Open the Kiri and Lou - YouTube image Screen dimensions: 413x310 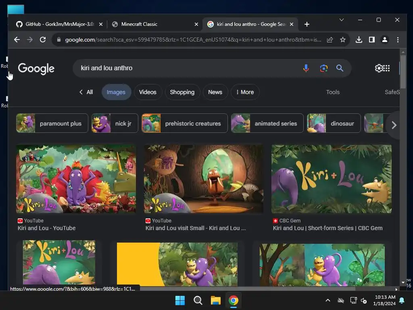coord(76,179)
